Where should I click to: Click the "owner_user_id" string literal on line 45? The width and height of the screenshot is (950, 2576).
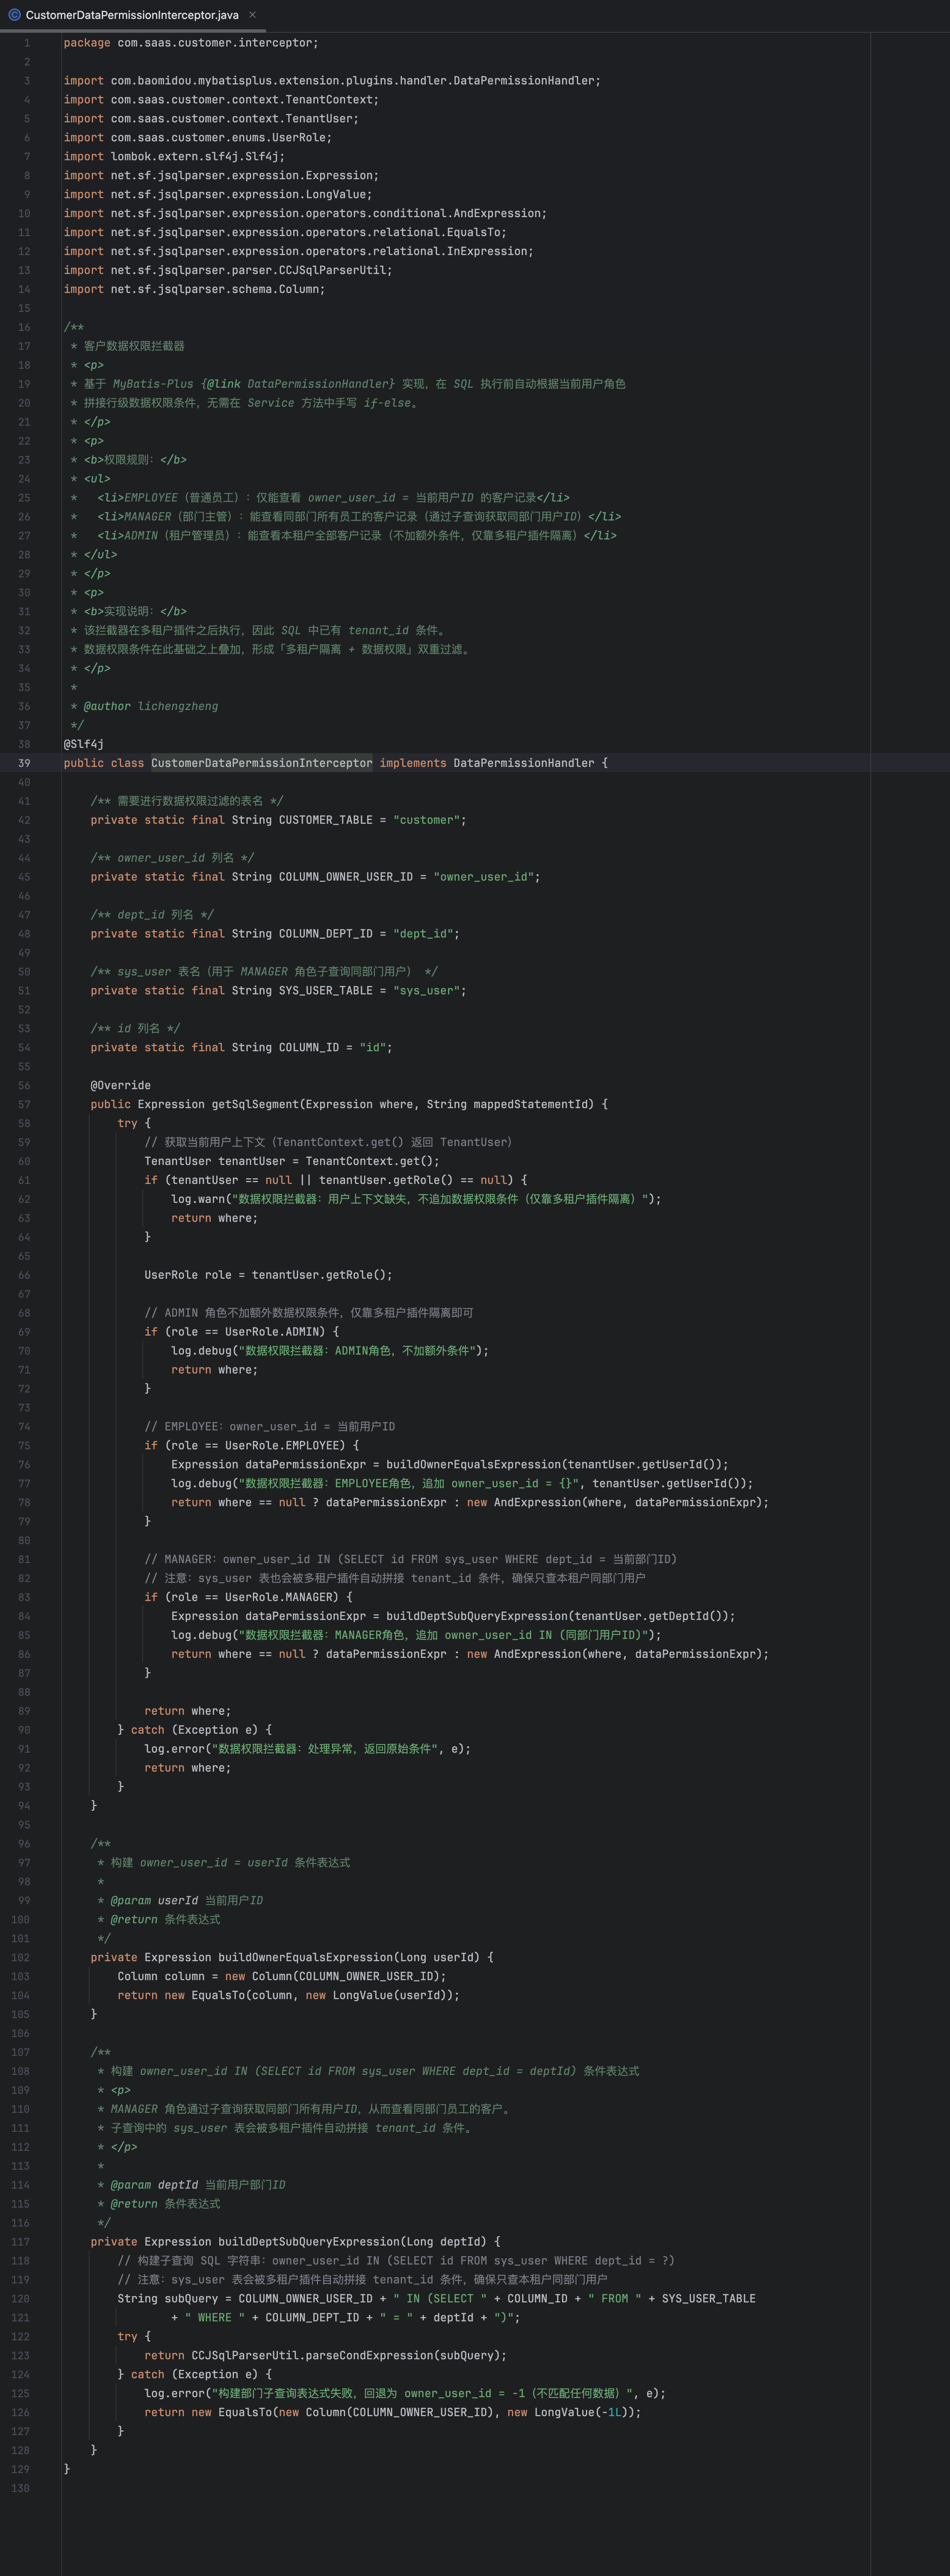point(483,878)
